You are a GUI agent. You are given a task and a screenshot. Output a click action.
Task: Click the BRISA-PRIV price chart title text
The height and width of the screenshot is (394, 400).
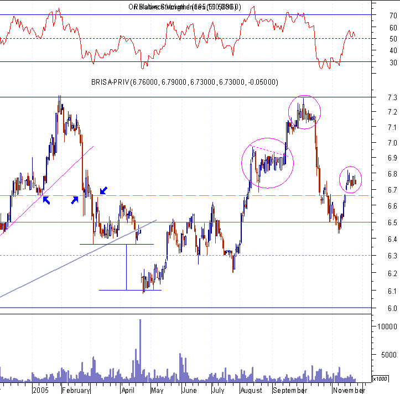click(185, 82)
